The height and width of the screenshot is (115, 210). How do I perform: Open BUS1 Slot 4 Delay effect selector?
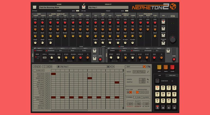click(x=74, y=51)
